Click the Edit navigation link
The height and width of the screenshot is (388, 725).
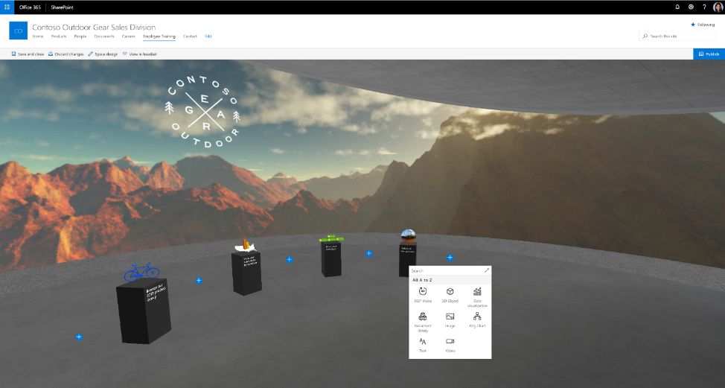click(x=208, y=36)
